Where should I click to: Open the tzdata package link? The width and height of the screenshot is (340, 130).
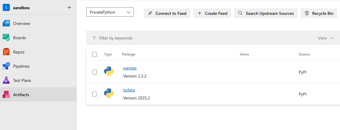point(129,90)
